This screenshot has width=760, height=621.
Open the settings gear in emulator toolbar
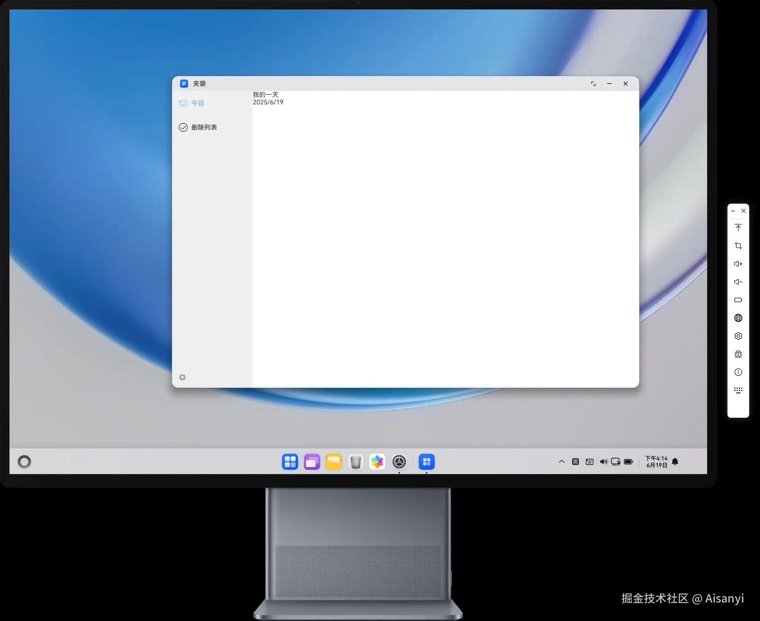738,336
